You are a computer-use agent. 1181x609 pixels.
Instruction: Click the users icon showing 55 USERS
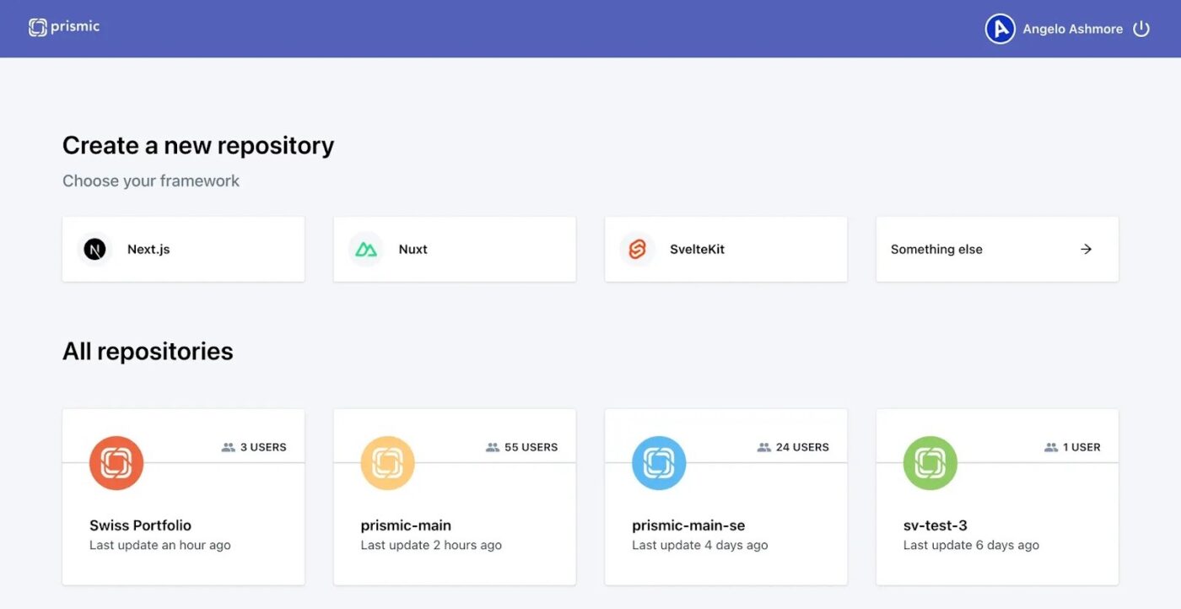pos(493,446)
